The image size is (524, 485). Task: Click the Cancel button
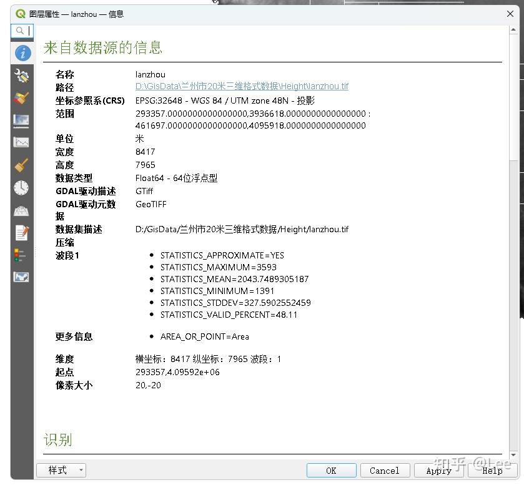click(x=385, y=470)
